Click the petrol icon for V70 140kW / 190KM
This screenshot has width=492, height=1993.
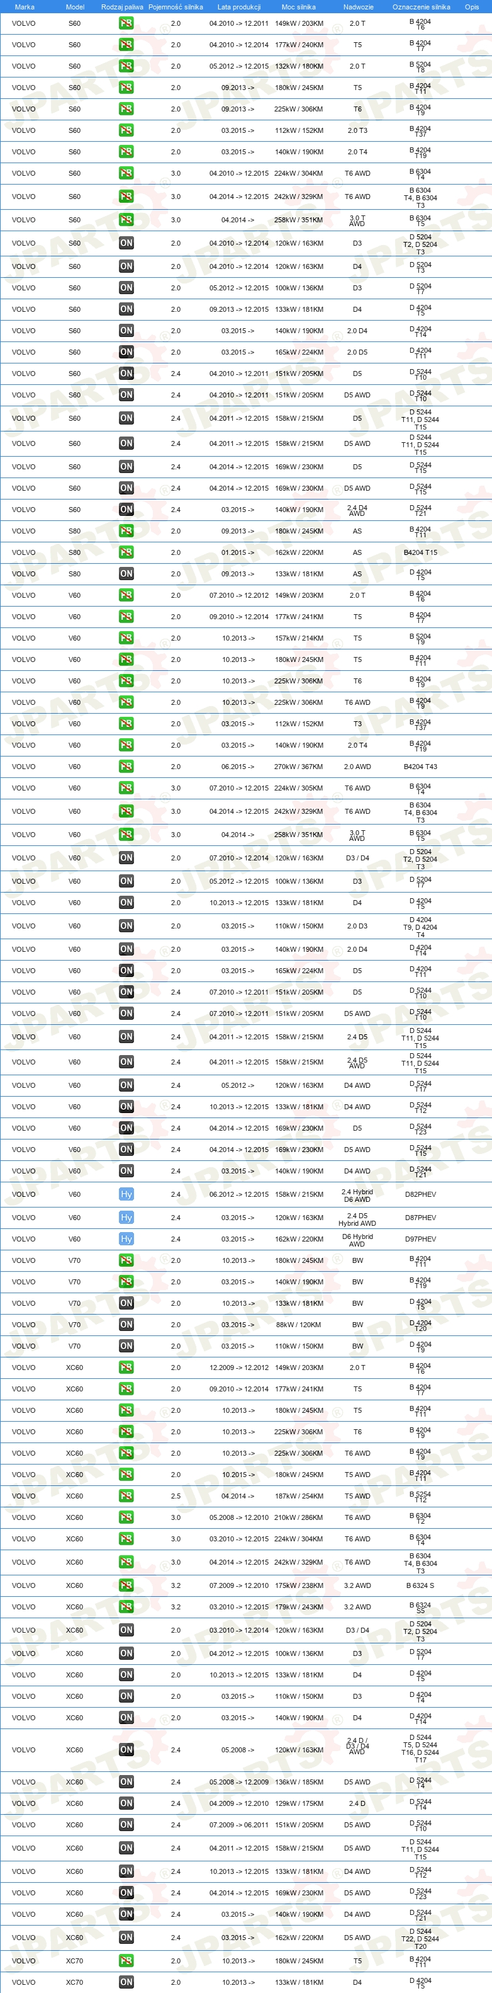[126, 1282]
